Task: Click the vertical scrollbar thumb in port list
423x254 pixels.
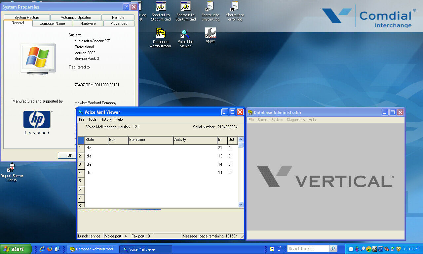Action: coord(241,145)
